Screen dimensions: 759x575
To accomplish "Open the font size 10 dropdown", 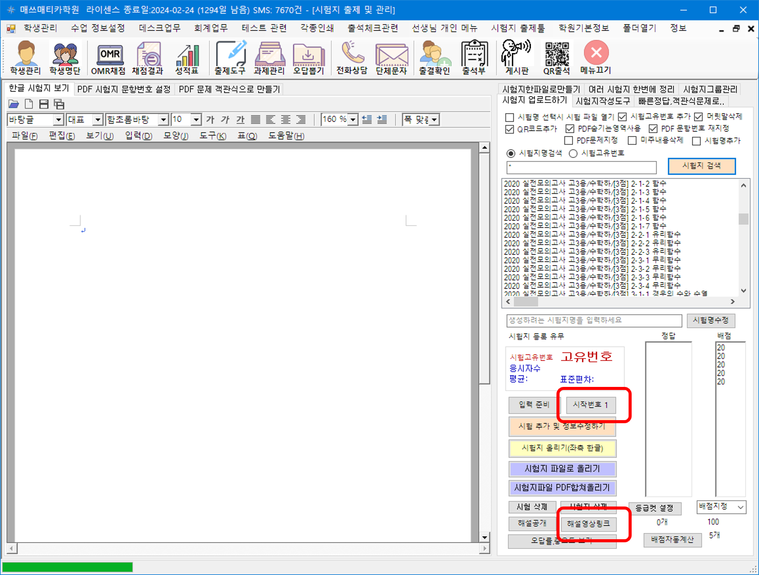I will point(196,120).
